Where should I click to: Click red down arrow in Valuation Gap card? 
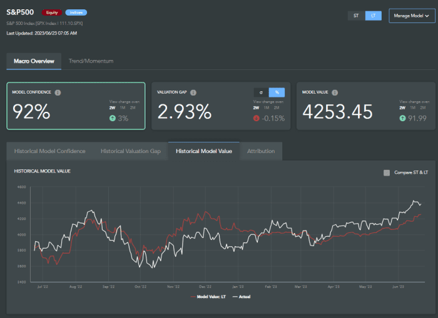257,118
